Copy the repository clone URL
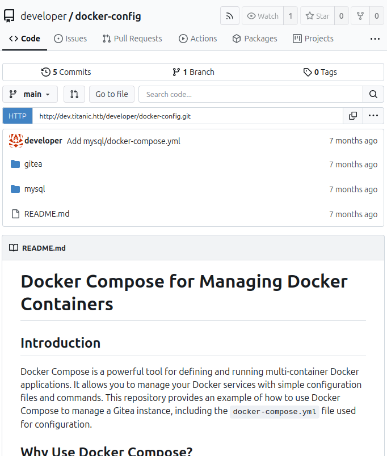 coord(352,116)
